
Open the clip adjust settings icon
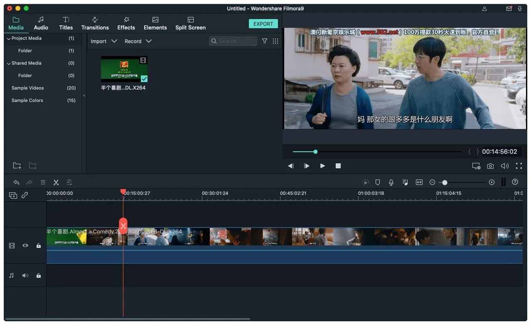click(69, 182)
